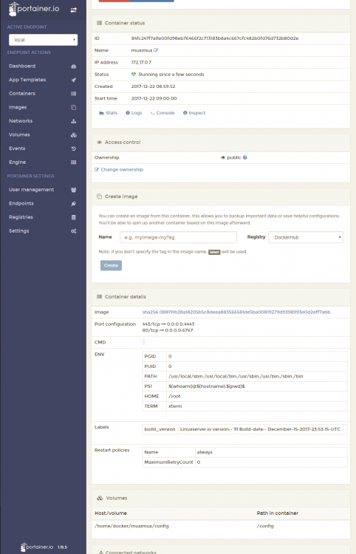Viewport: 356px width, 554px height.
Task: Click the build_version label value
Action: (260, 429)
